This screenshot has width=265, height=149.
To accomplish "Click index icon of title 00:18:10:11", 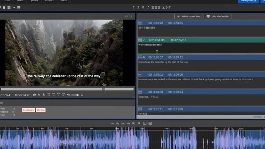I will pos(140,109).
